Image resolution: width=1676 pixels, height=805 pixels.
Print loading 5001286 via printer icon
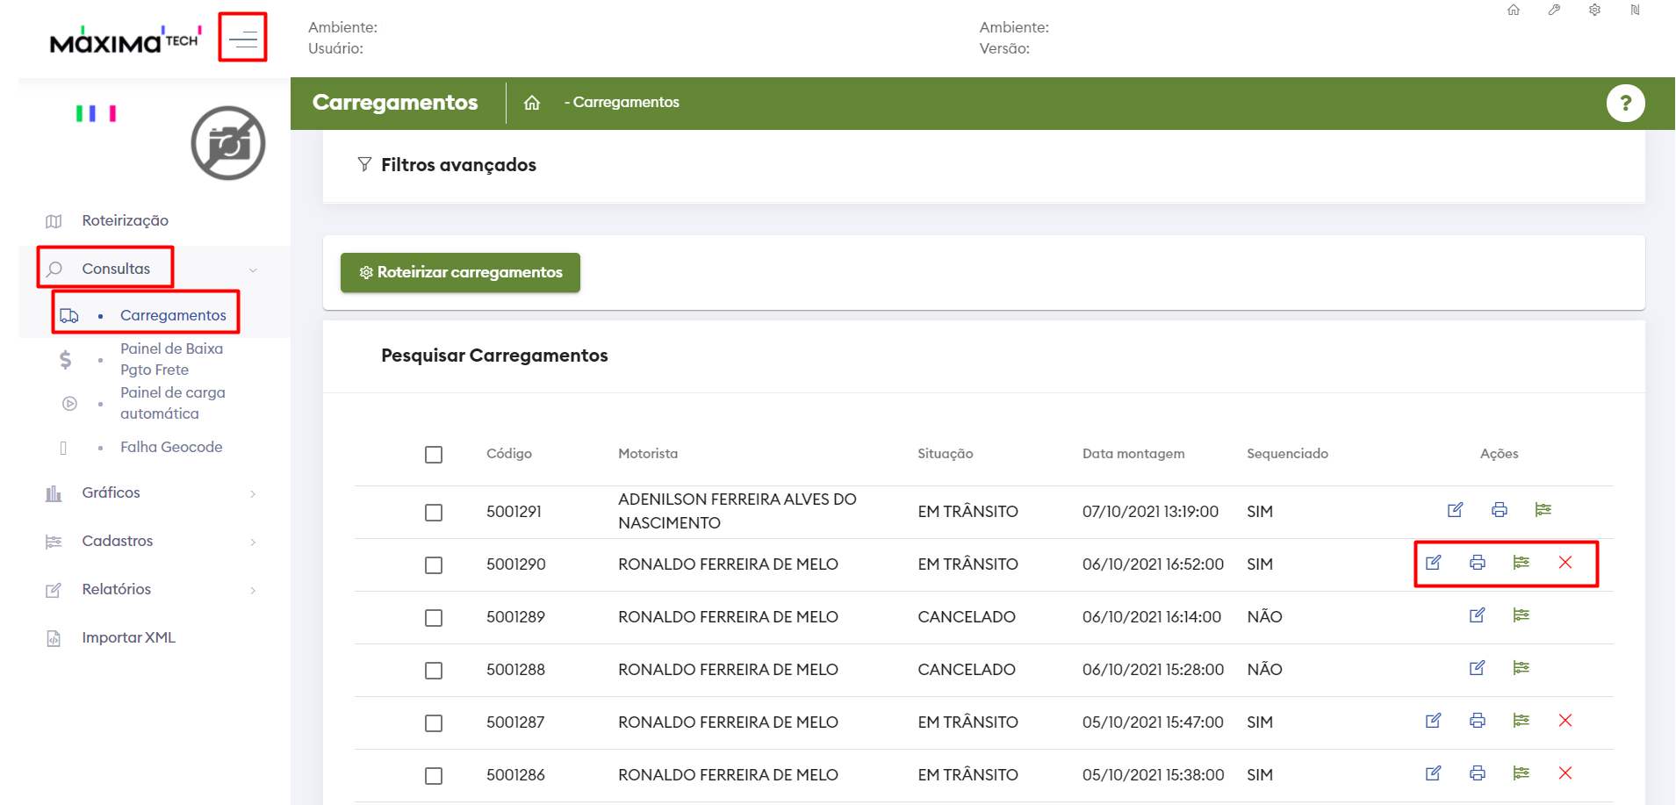pyautogui.click(x=1478, y=773)
